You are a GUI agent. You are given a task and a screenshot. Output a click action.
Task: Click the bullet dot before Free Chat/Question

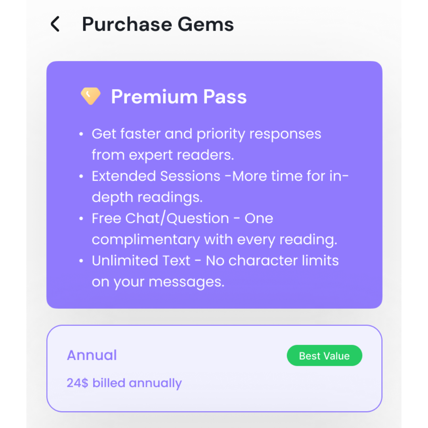[81, 219]
